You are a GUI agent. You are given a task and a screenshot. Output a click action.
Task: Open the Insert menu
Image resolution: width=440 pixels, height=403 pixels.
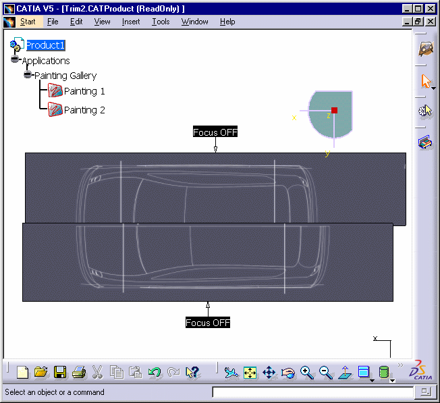tap(131, 22)
